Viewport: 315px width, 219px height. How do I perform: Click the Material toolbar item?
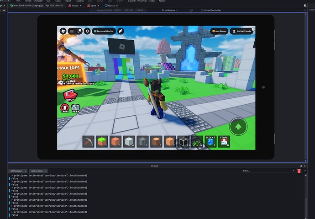[x=80, y=1]
